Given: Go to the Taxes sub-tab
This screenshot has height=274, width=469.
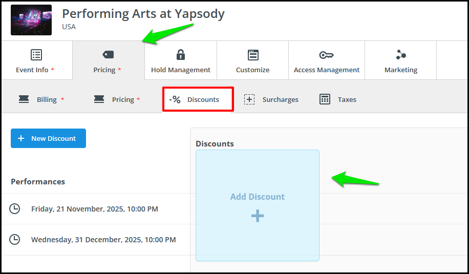Looking at the screenshot, I should [338, 99].
